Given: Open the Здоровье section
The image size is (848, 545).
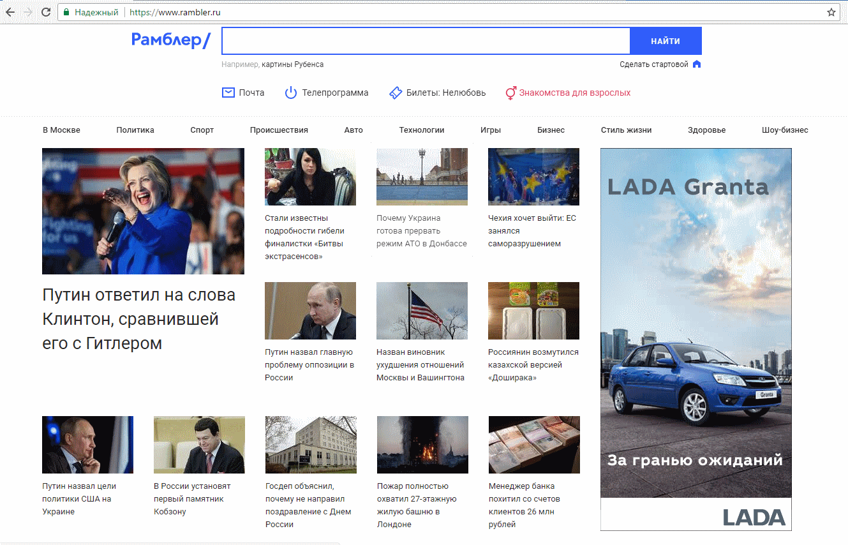Looking at the screenshot, I should tap(706, 130).
